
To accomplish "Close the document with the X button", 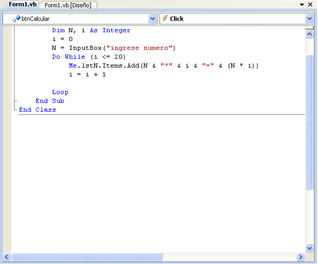I will [x=310, y=4].
